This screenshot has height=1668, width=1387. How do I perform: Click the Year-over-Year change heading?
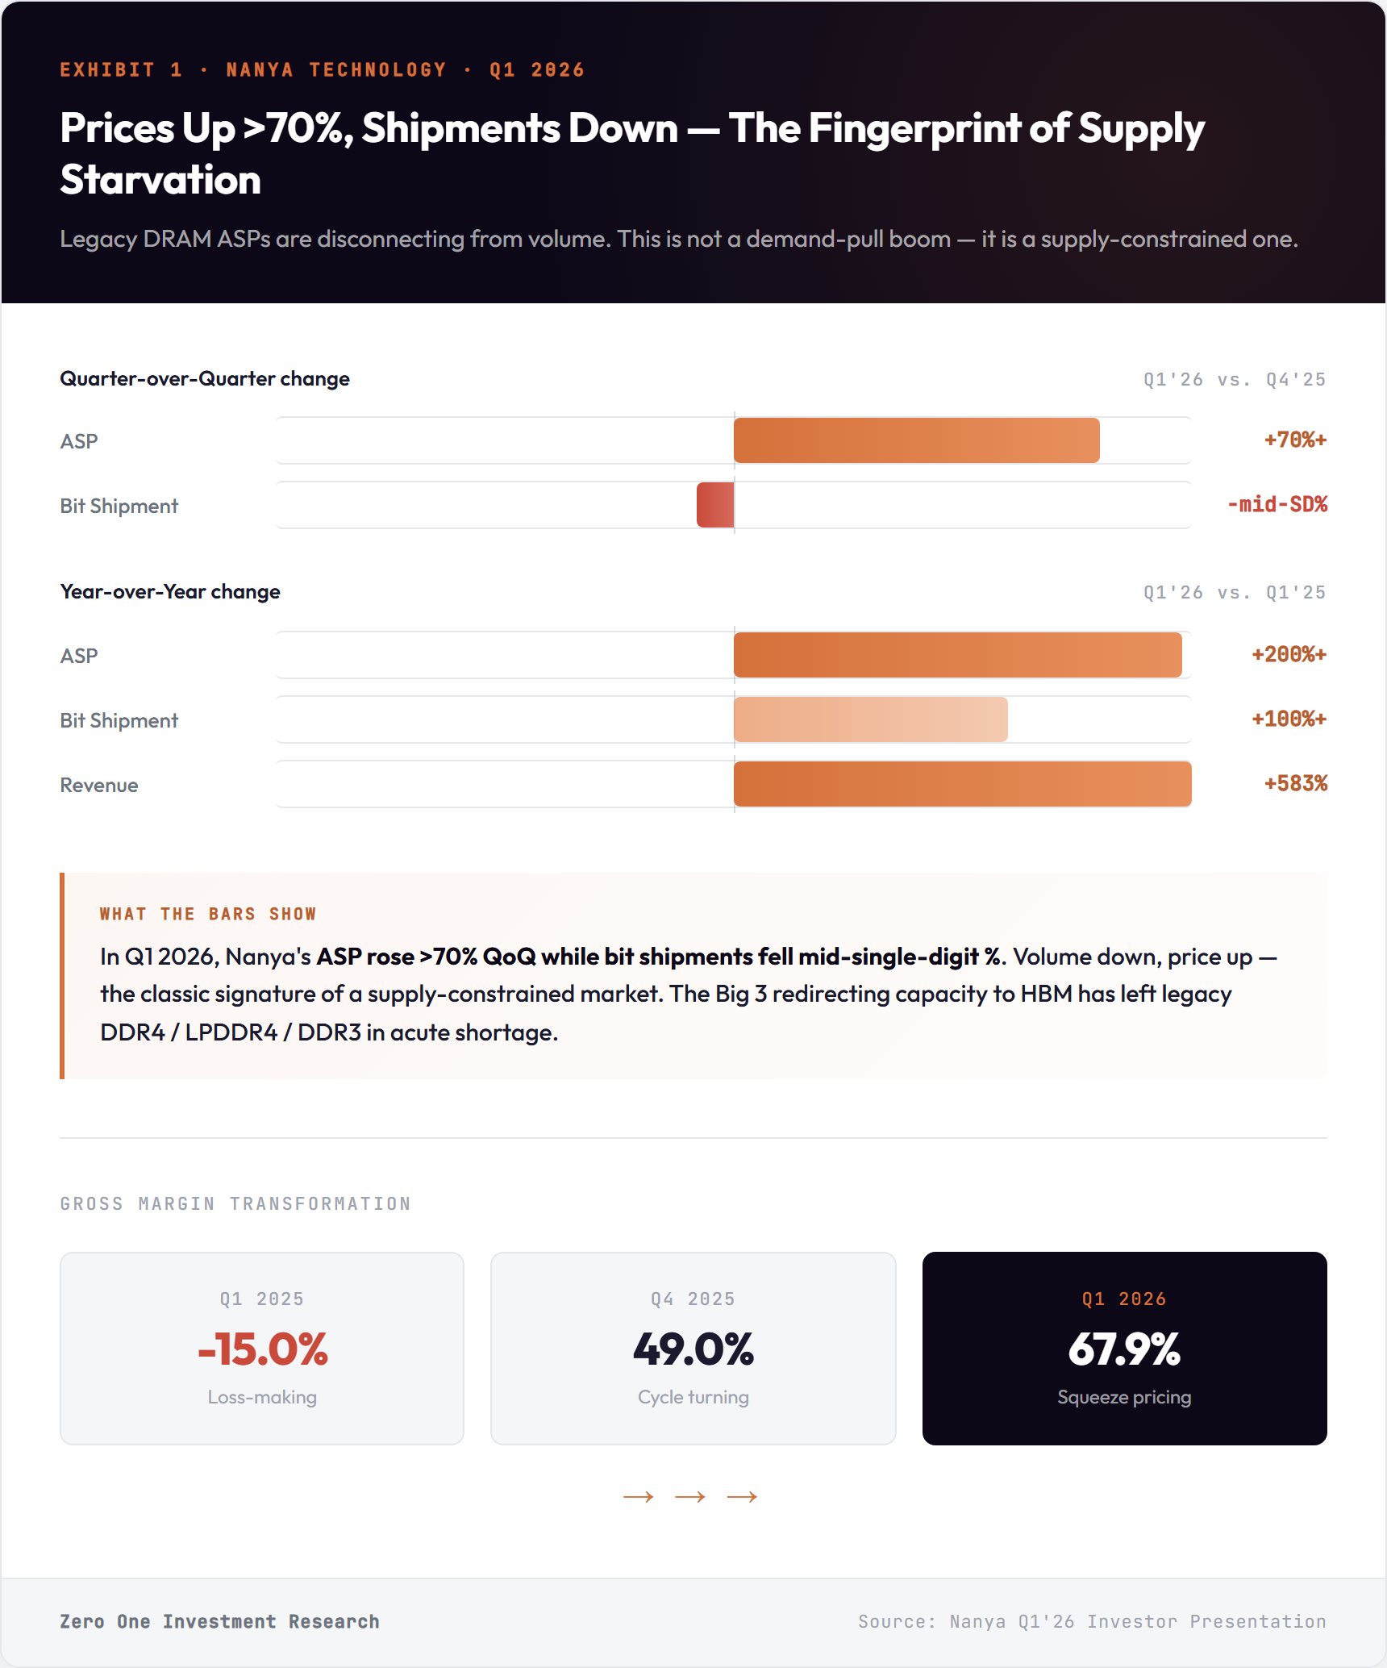pos(170,591)
